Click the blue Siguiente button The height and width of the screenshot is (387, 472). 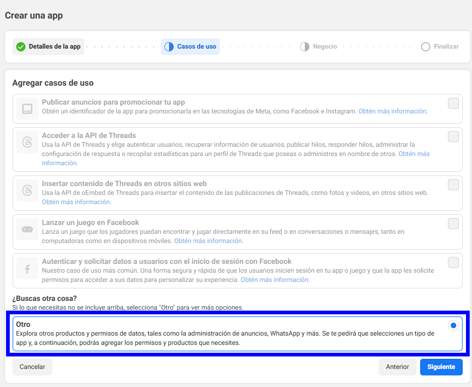(x=441, y=367)
